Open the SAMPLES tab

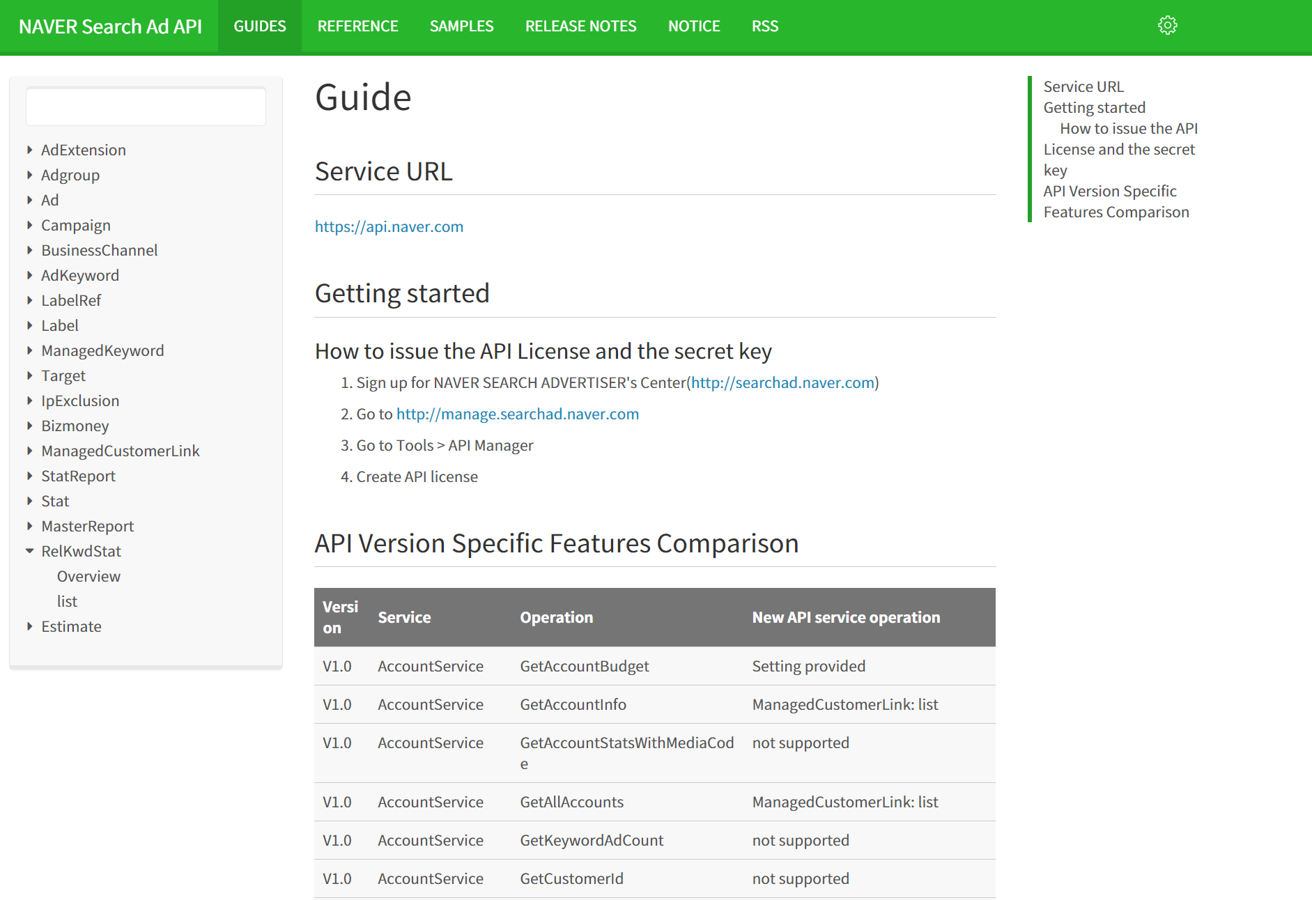tap(461, 26)
